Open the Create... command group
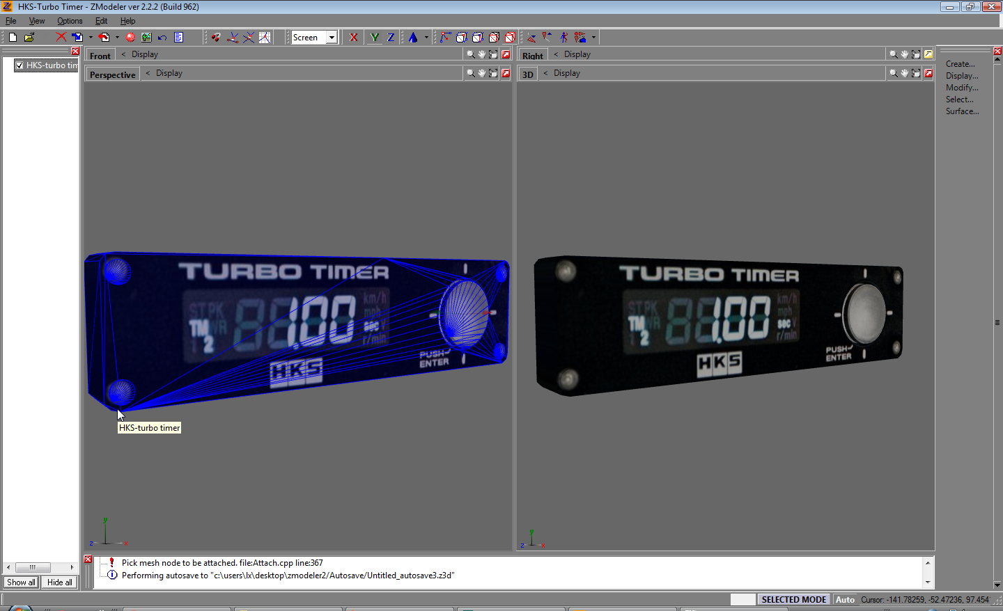Viewport: 1003px width, 611px height. point(960,64)
